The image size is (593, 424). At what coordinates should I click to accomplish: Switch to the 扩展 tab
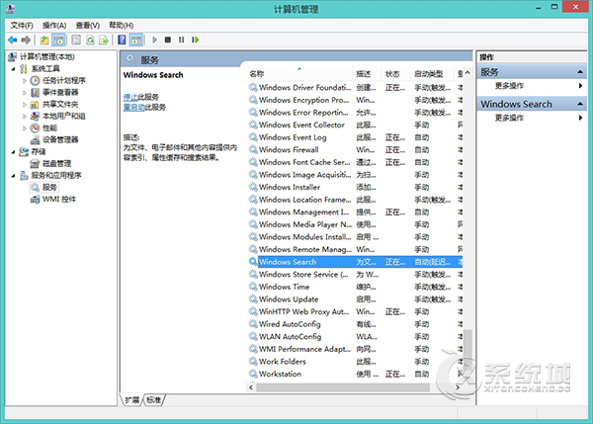point(132,400)
